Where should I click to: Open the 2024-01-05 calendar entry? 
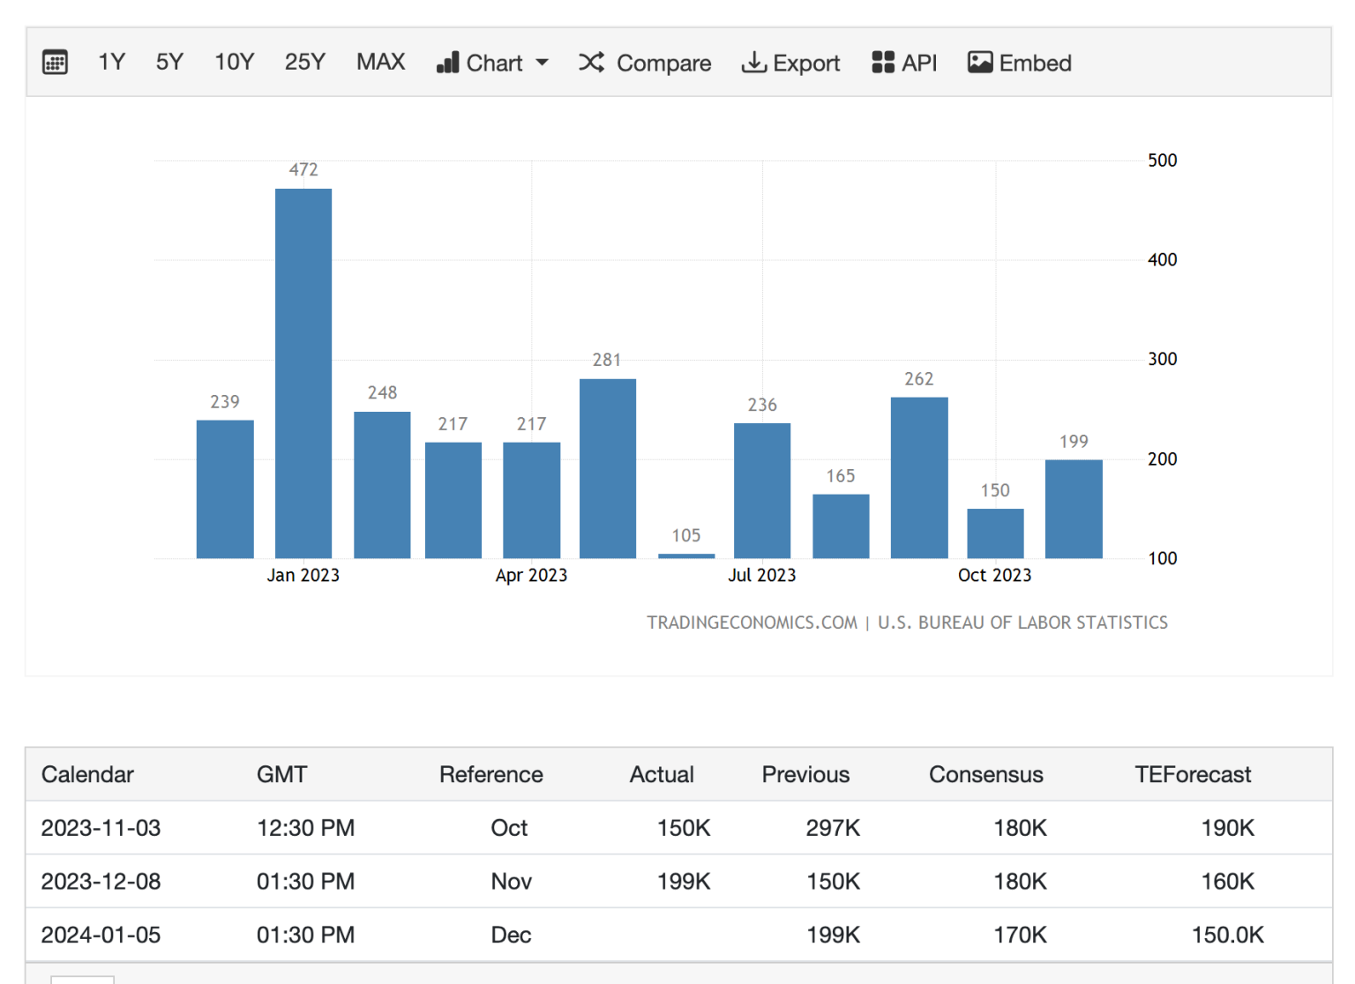pyautogui.click(x=101, y=935)
